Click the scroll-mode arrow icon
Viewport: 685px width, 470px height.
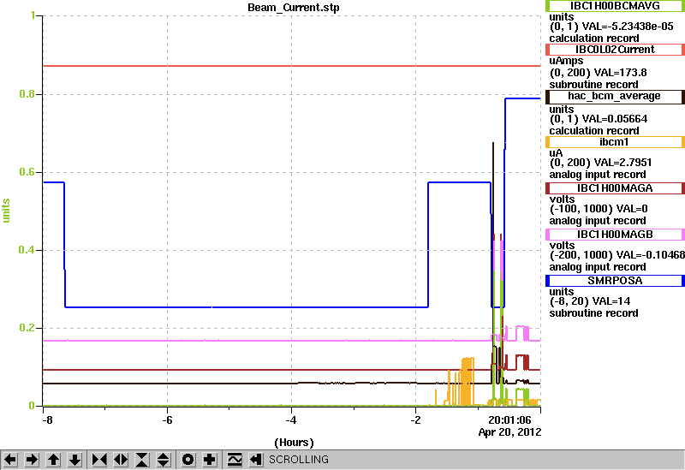(x=256, y=460)
